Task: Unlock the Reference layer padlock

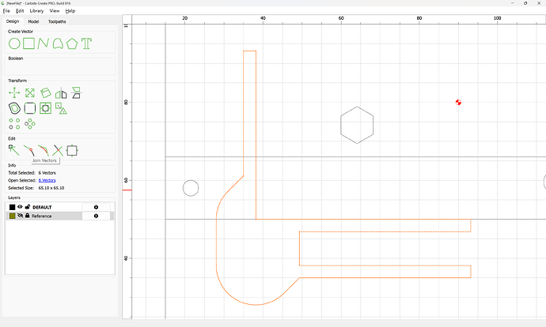Action: click(28, 216)
